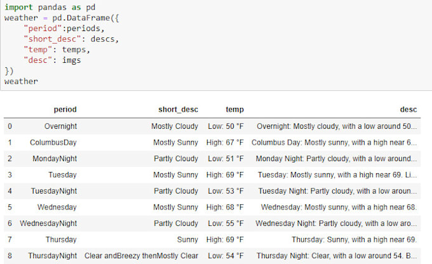This screenshot has width=432, height=264.
Task: Click the 'Low: 51 °F' temp cell
Action: pos(226,159)
